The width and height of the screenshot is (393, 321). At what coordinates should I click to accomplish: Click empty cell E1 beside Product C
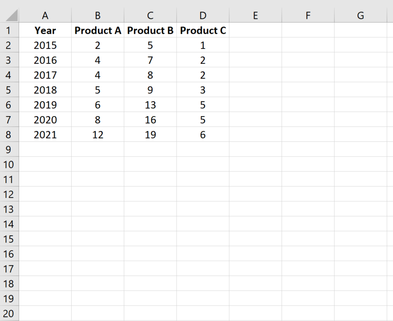click(x=255, y=30)
